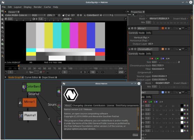Viewport: 194px width, 140px height.
Task: Pause viewer updates button
Action: tap(81, 15)
